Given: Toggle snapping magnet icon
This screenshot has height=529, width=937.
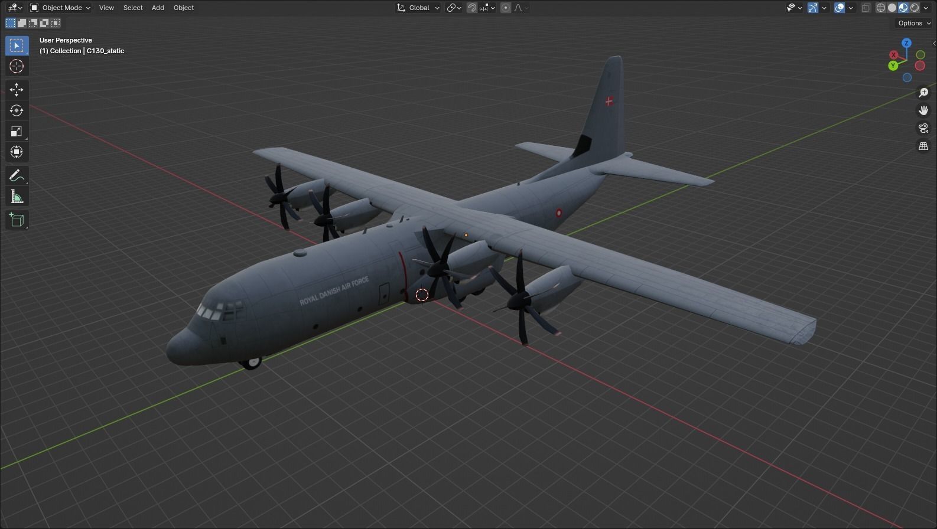Looking at the screenshot, I should coord(472,8).
